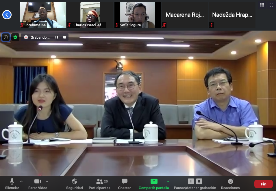Mute microphone with Silenciar

tap(12, 184)
